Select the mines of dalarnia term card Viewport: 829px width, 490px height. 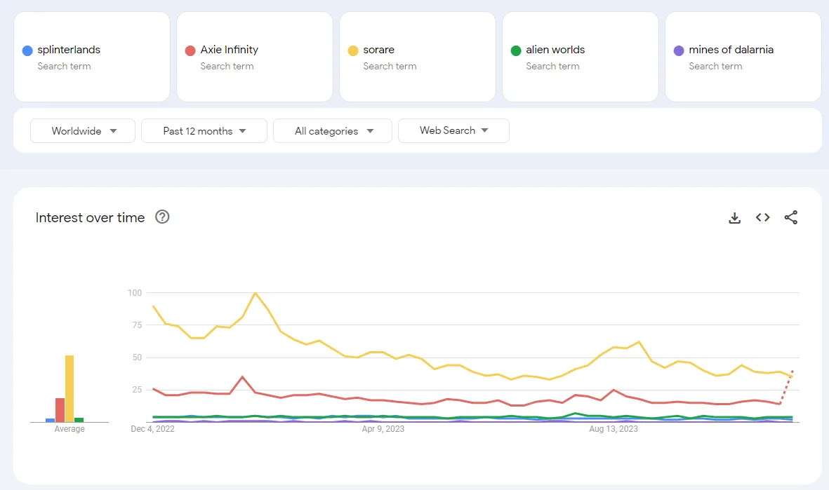(x=743, y=57)
